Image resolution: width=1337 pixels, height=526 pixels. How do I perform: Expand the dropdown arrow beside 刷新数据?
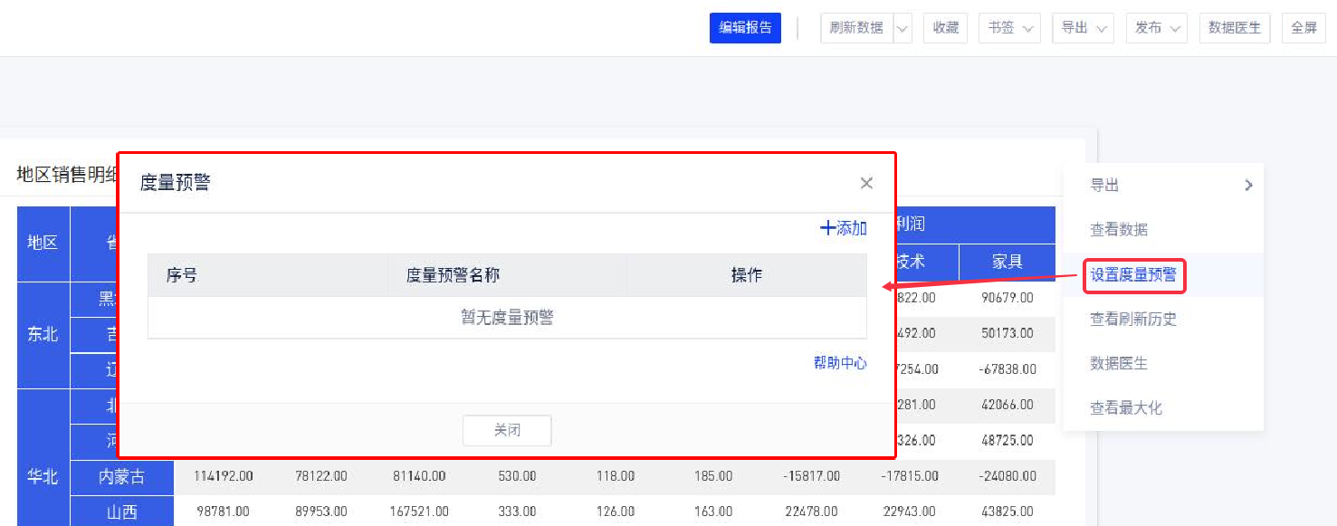click(x=902, y=28)
